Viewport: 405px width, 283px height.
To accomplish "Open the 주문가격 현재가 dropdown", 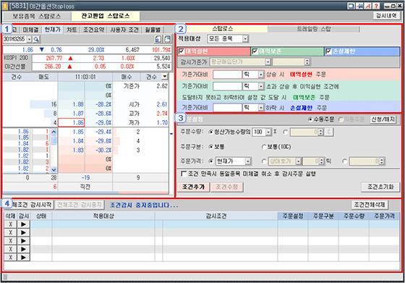I will point(248,161).
